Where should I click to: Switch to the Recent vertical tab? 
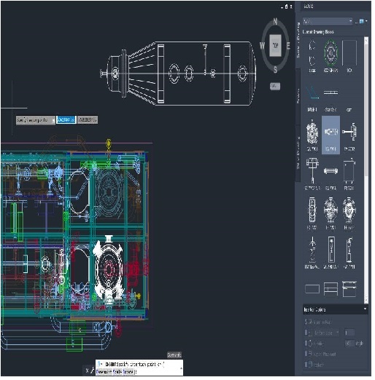point(298,96)
